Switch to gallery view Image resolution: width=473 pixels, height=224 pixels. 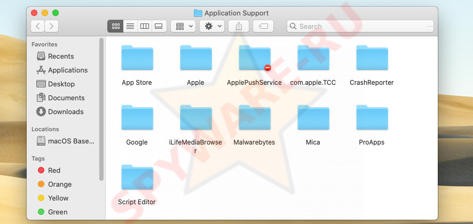(159, 26)
